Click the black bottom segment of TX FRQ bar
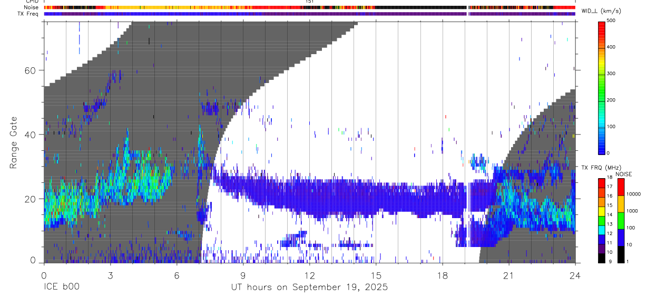The height and width of the screenshot is (298, 647). [x=602, y=257]
